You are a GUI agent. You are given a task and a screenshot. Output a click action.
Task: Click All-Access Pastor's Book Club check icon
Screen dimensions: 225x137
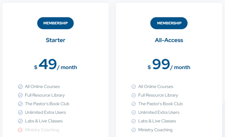click(134, 104)
